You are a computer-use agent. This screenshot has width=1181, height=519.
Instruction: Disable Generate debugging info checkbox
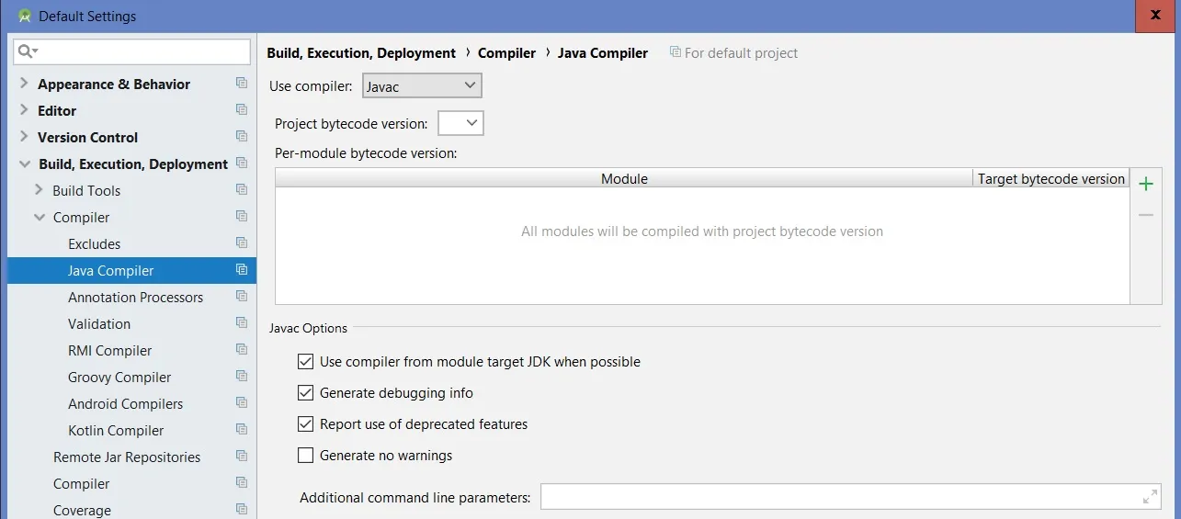click(306, 393)
